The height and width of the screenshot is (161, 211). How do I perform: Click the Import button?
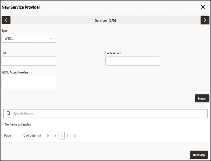pos(202,98)
